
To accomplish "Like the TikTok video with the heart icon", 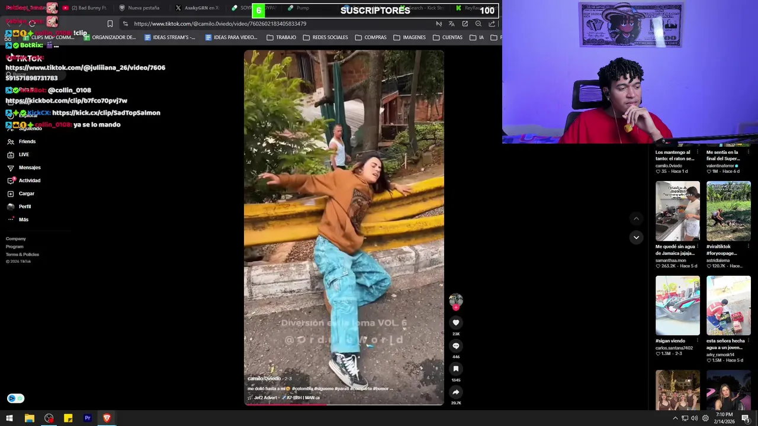I will click(x=456, y=322).
